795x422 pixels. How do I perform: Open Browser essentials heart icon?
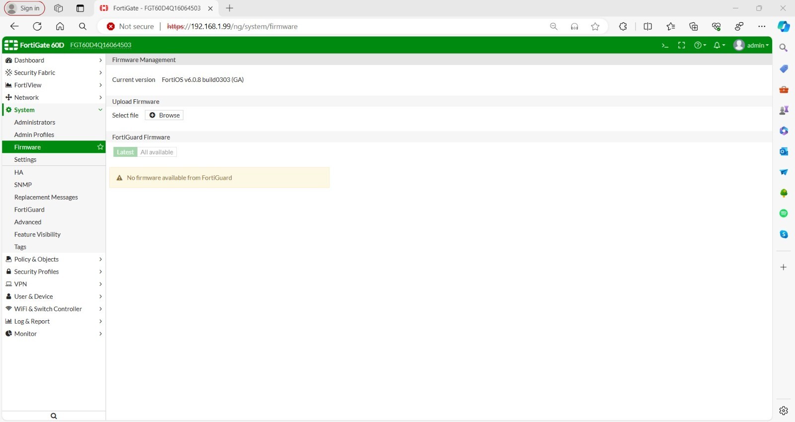coord(716,26)
